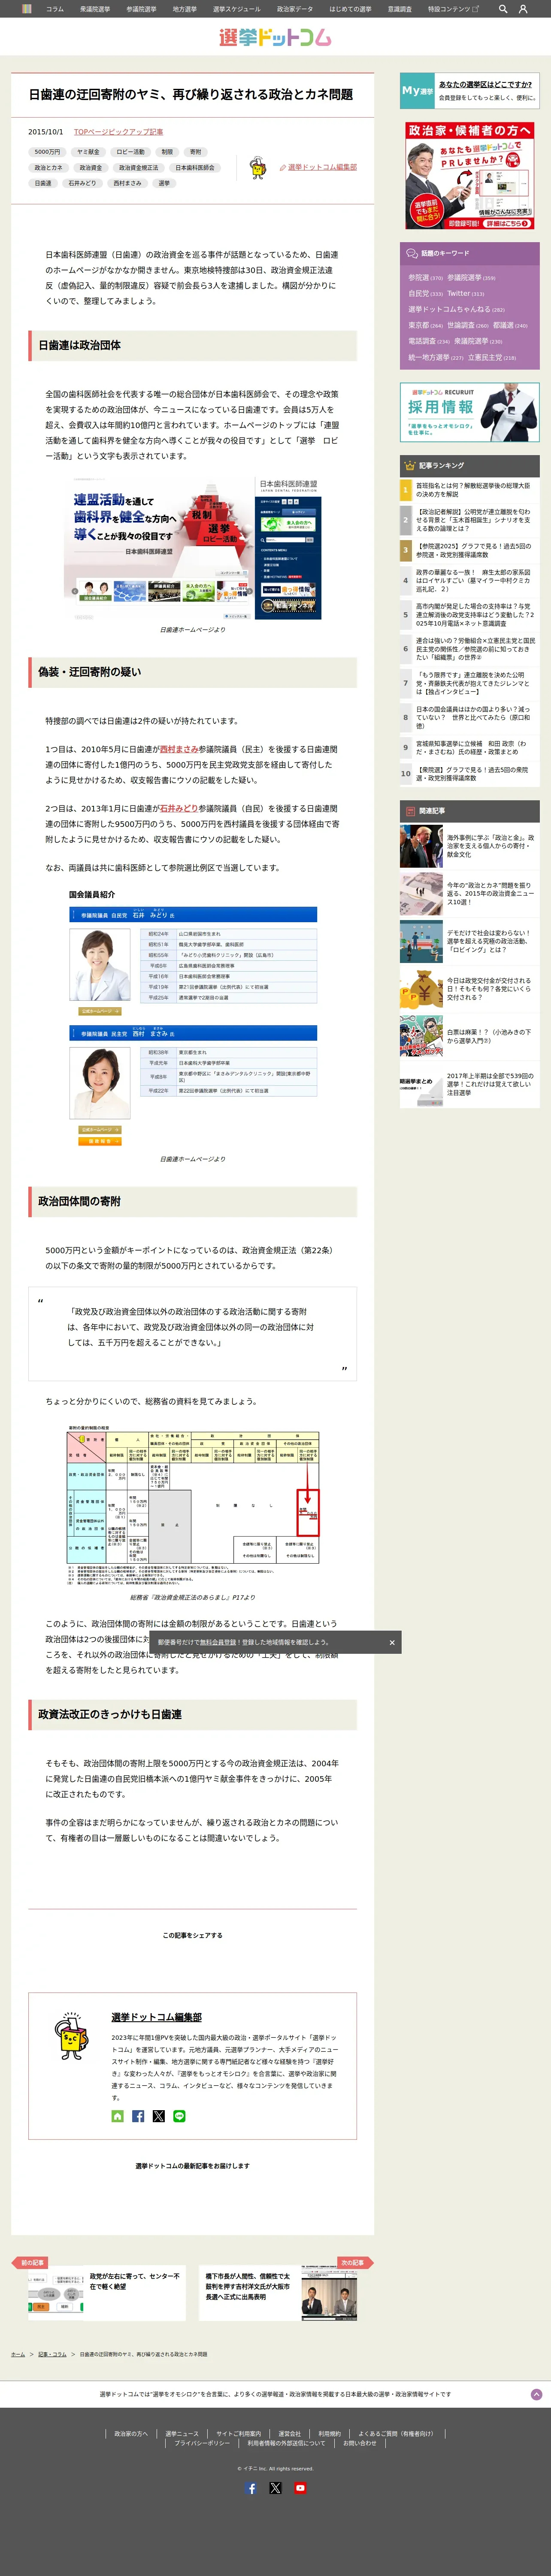The height and width of the screenshot is (2576, 551).
Task: Open the 選挙スケジュール menu item
Action: [x=237, y=9]
